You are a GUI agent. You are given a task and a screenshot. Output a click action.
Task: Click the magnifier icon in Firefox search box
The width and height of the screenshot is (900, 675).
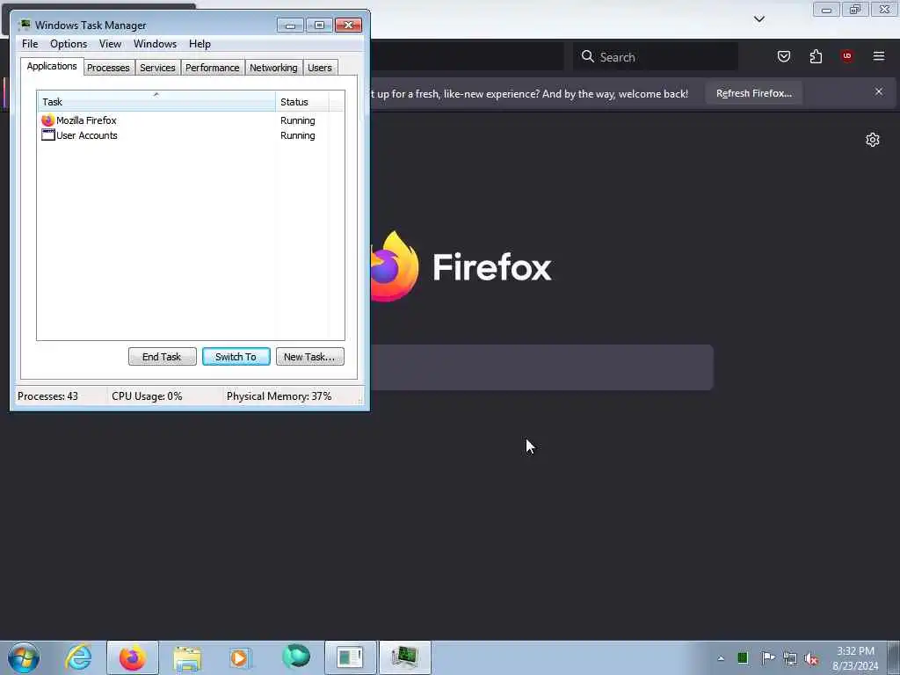click(x=587, y=56)
